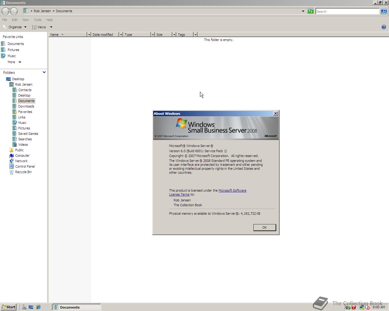389x311 pixels.
Task: Select Contacts folder in tree
Action: [x=25, y=90]
